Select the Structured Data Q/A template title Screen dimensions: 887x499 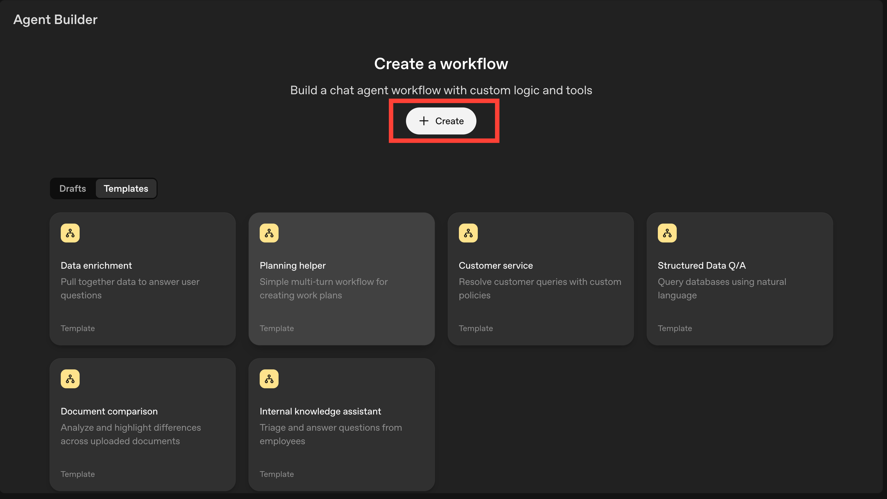701,265
